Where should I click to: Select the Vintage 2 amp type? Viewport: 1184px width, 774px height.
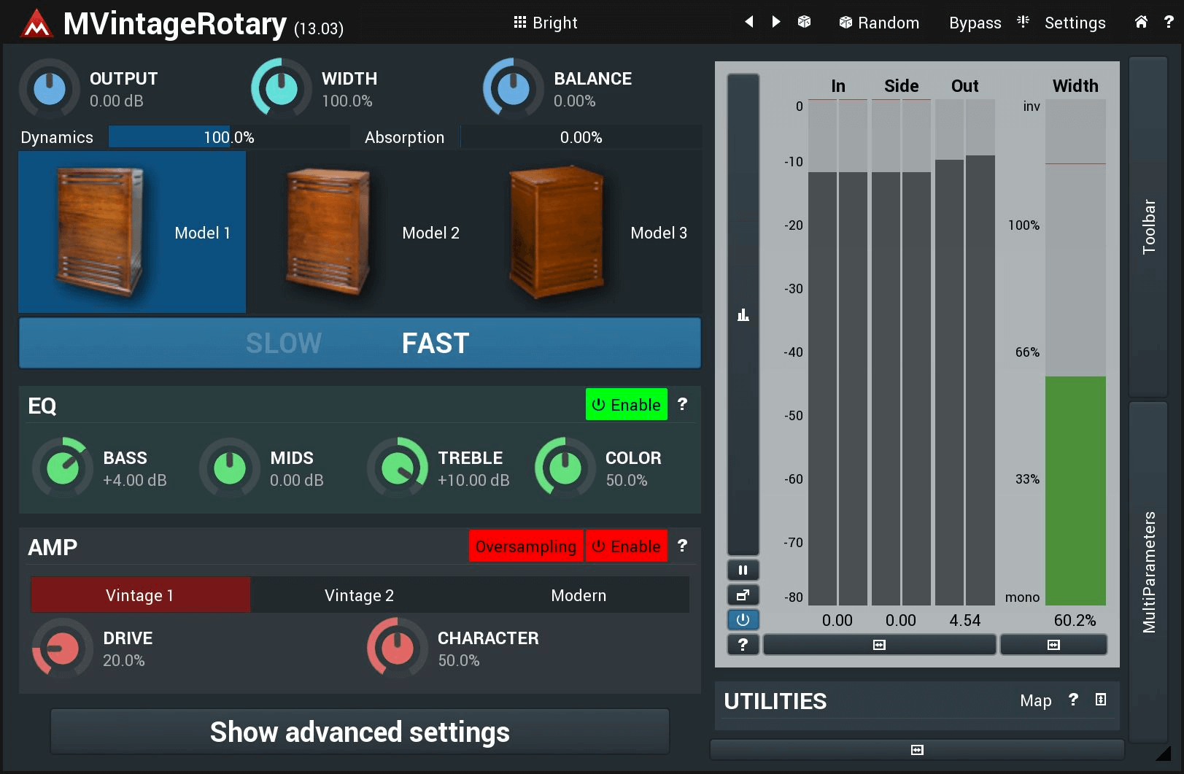359,595
